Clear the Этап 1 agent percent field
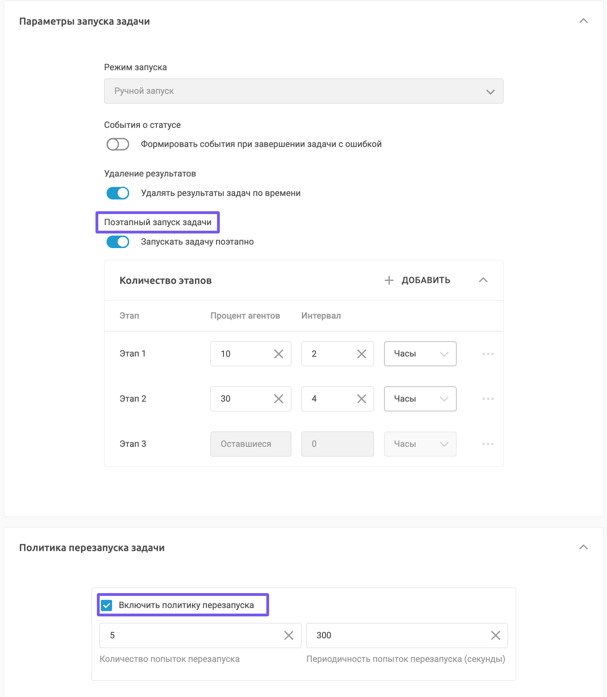607x697 pixels. click(x=278, y=354)
